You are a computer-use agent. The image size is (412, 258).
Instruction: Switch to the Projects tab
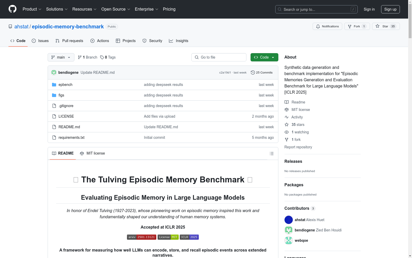coord(126,41)
